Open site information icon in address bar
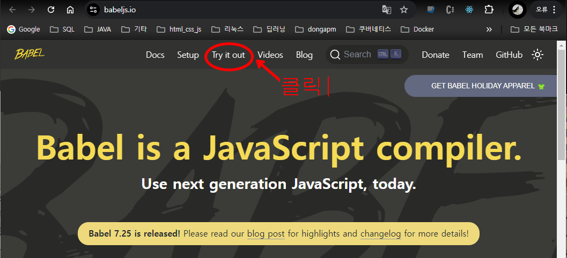The image size is (567, 258). (93, 10)
